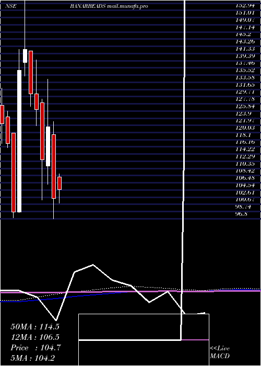Click the 139.39 price axis label
261x366 pixels.
coord(244,56)
